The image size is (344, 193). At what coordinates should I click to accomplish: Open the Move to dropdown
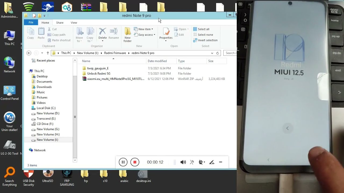click(80, 35)
